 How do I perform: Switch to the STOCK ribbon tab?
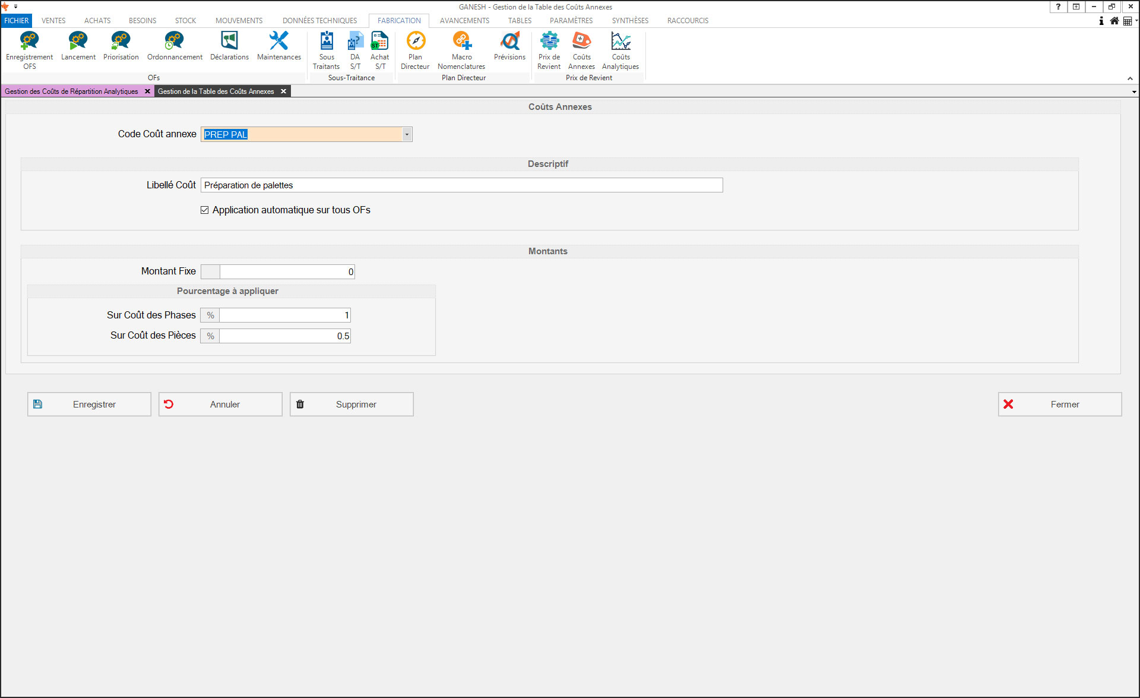coord(185,21)
